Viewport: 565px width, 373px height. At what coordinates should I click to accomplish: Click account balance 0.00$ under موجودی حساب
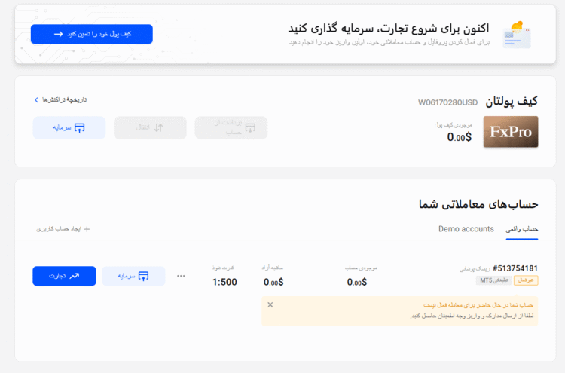[357, 282]
